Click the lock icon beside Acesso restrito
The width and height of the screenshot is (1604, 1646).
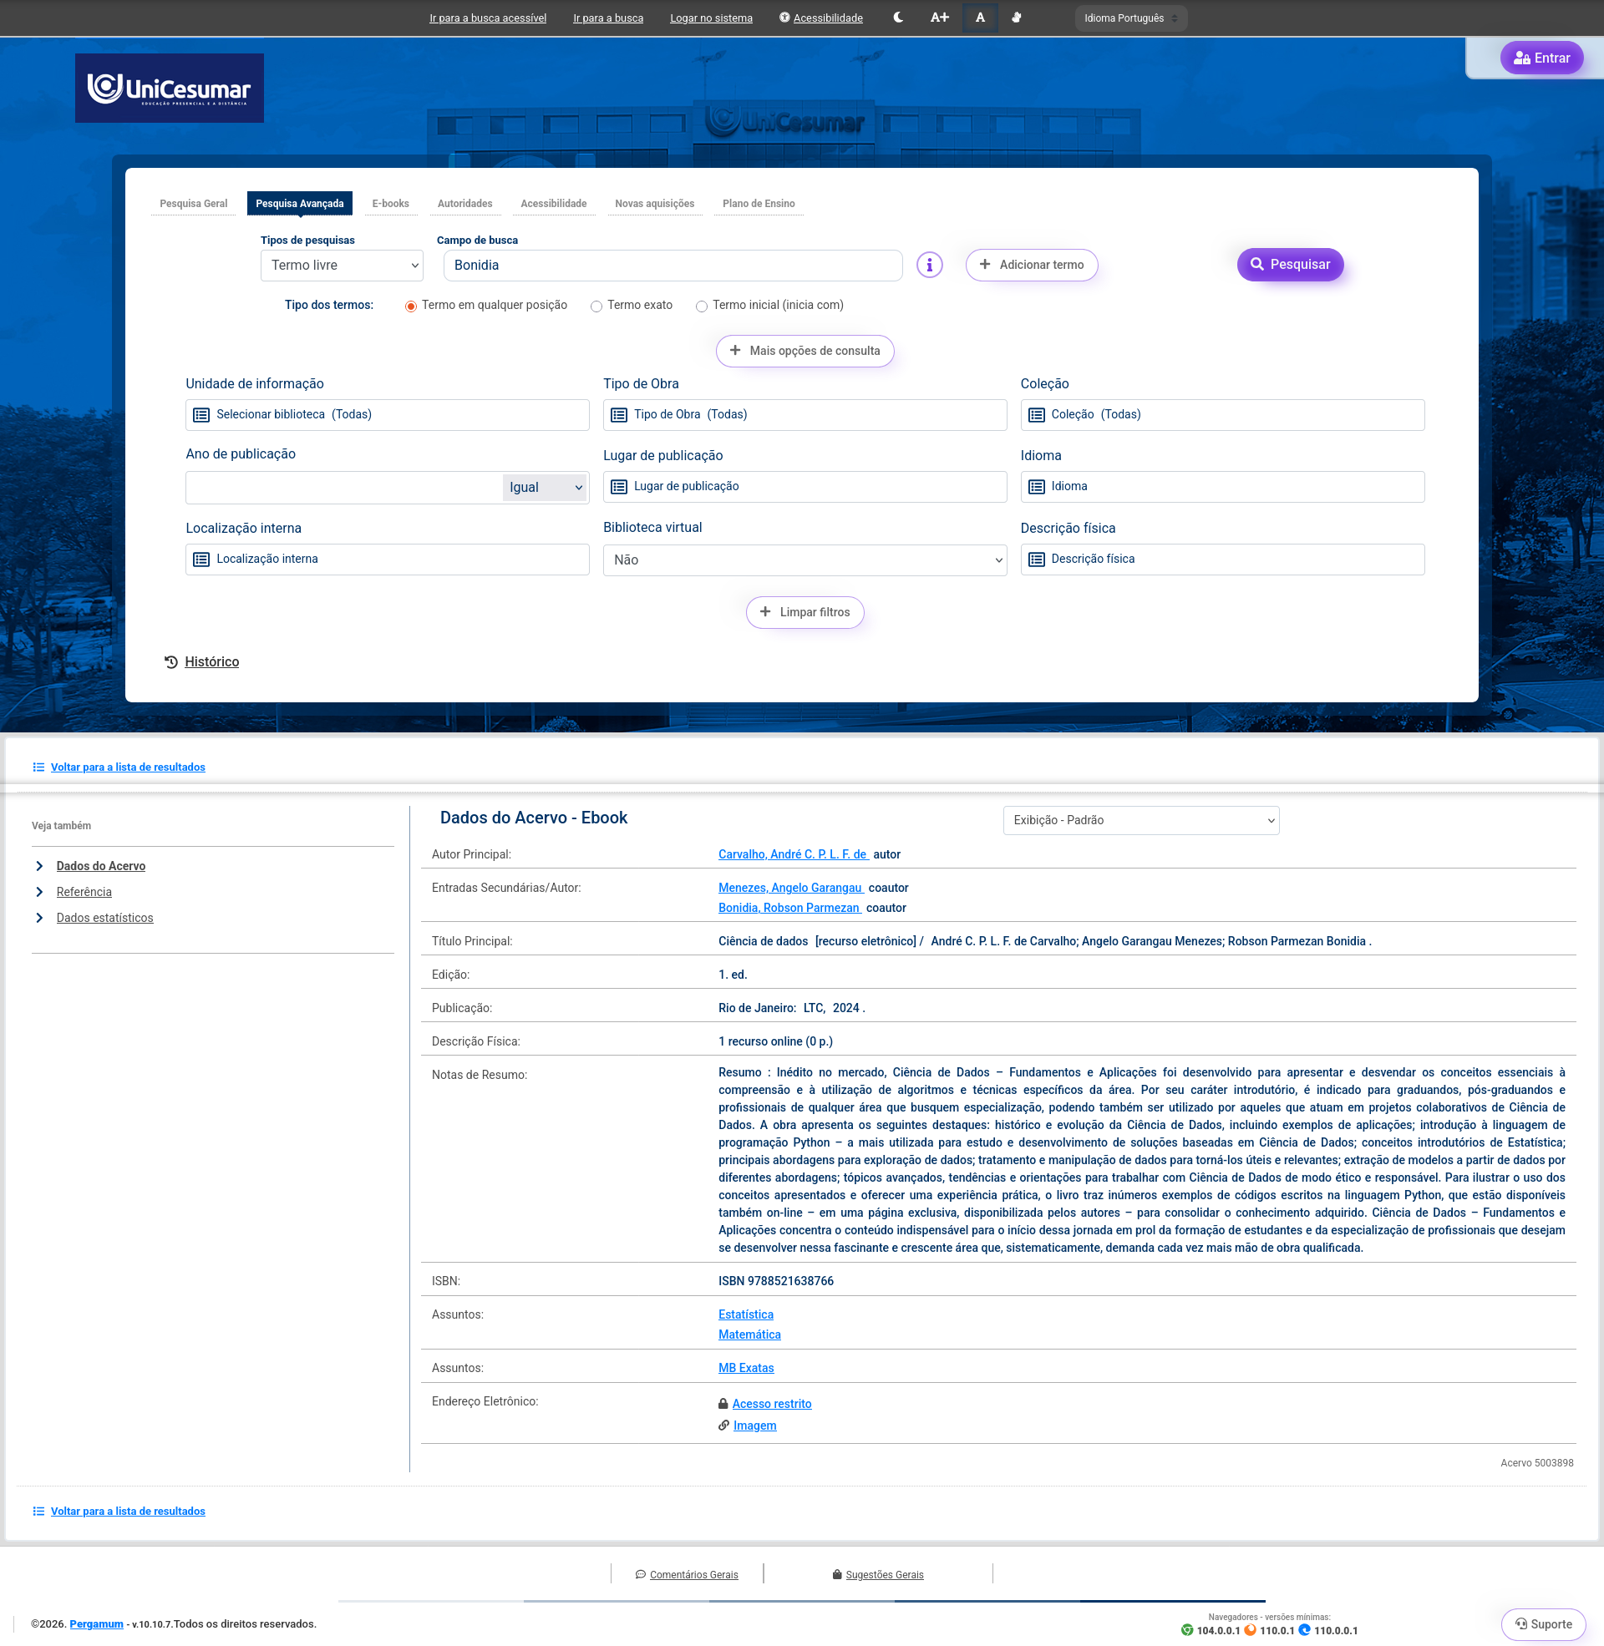click(x=723, y=1404)
